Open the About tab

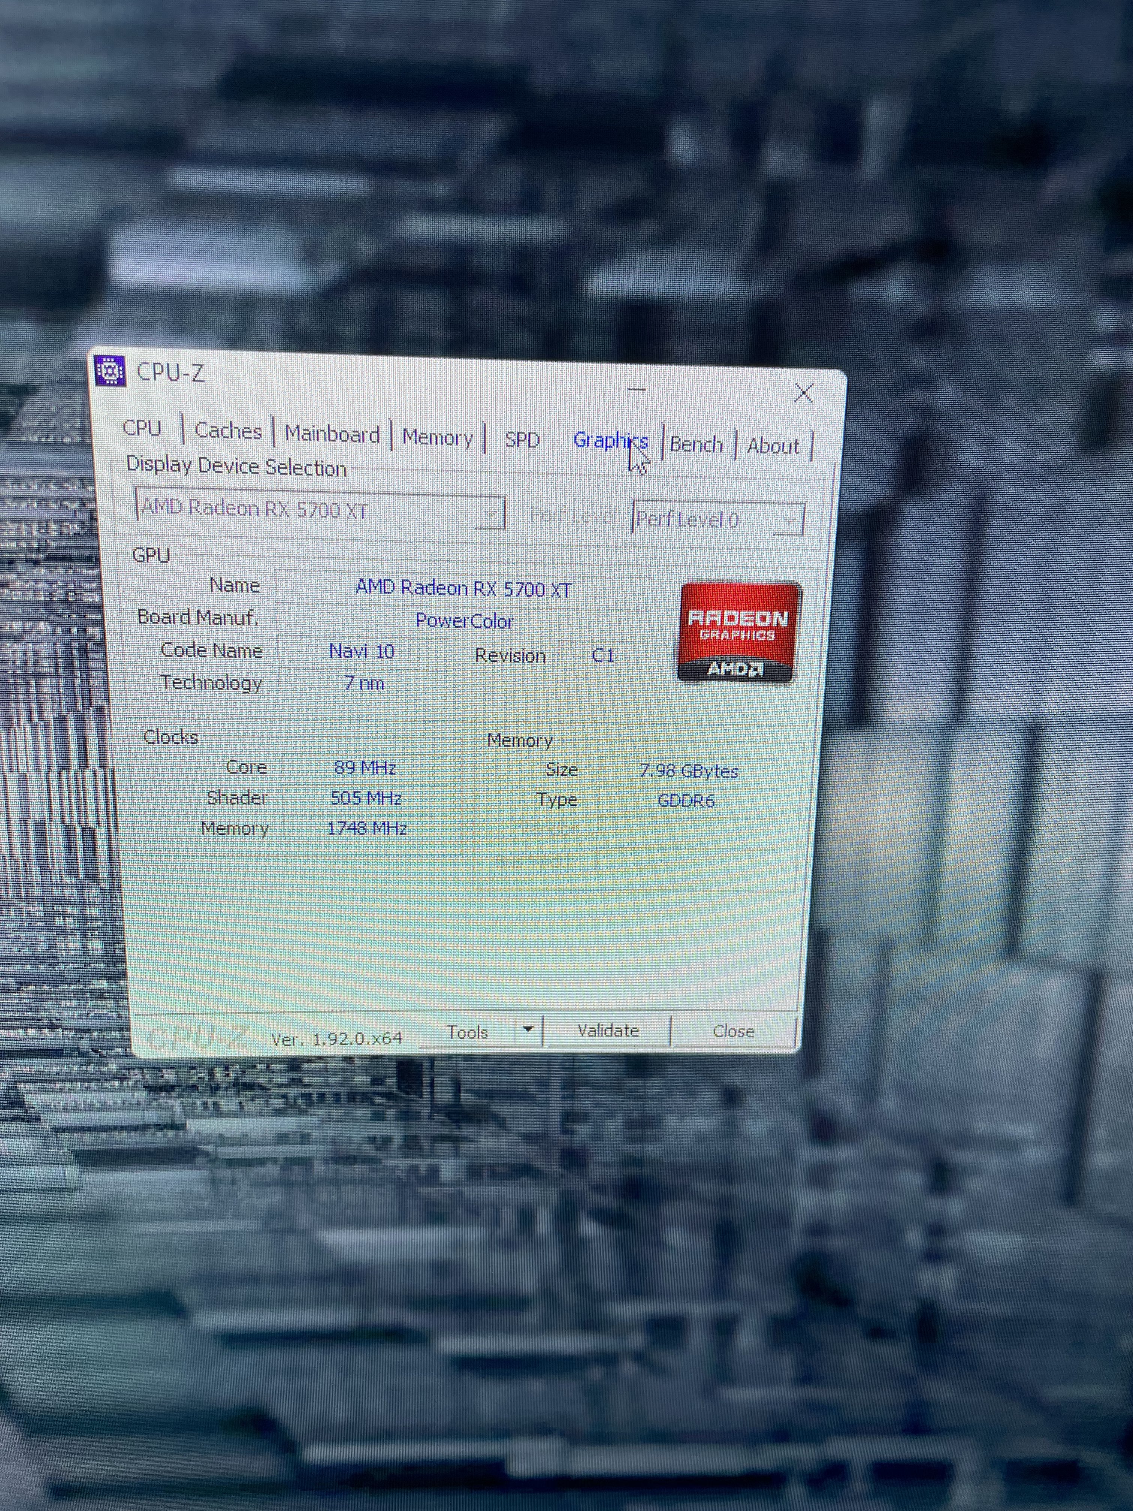click(773, 446)
